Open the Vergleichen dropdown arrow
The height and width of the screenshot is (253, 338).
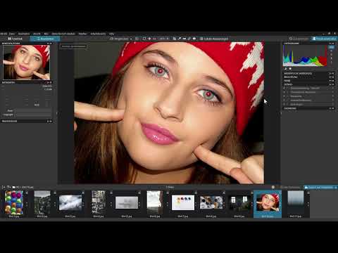[131, 39]
